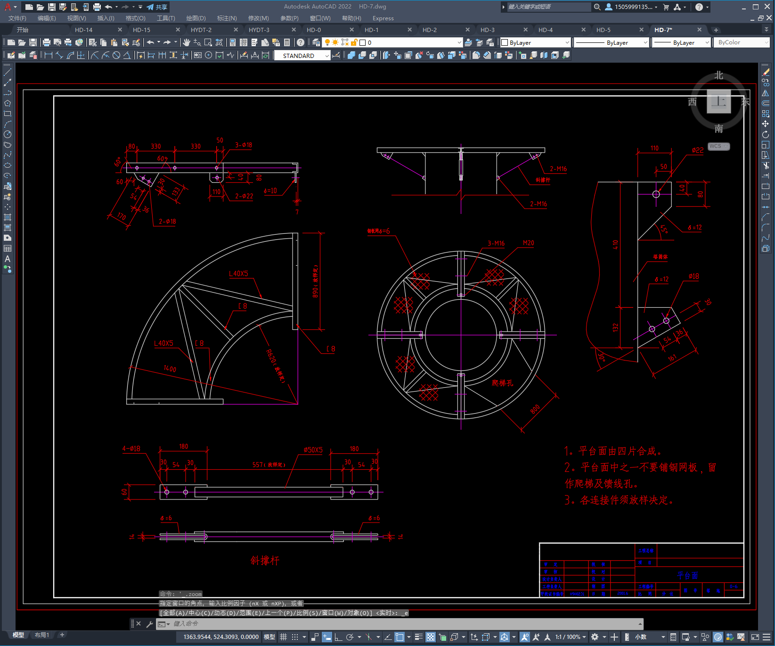The width and height of the screenshot is (775, 646).
Task: Click the Clean Screen icon in status bar
Action: point(755,637)
